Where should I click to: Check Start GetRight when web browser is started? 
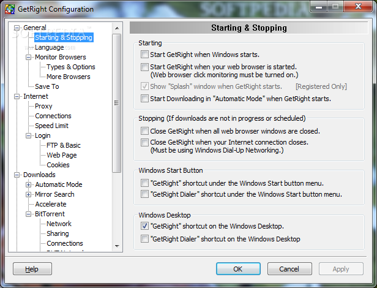pos(144,67)
